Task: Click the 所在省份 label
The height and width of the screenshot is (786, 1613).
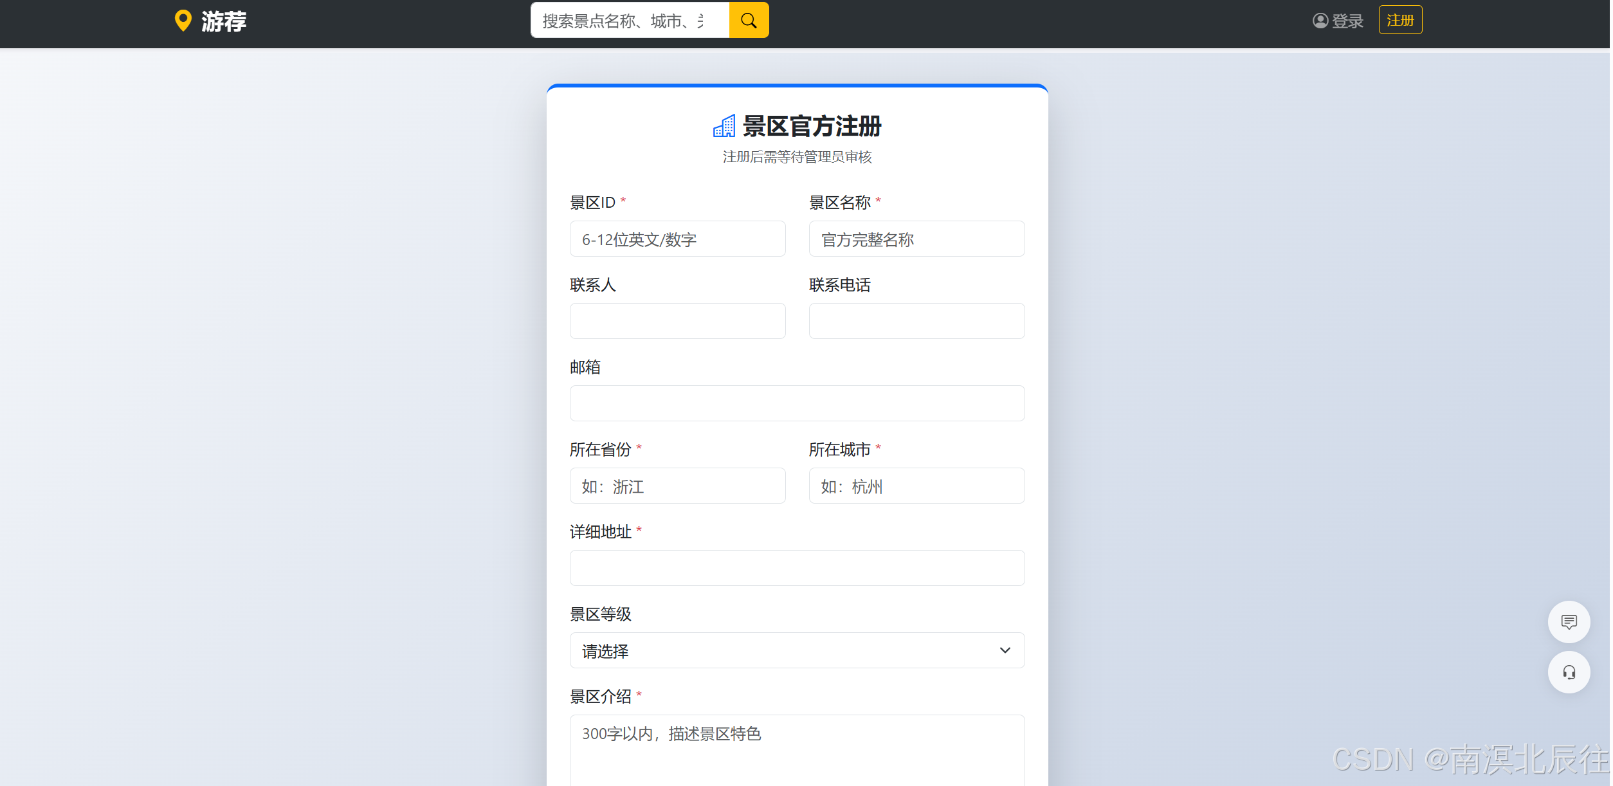Action: 600,450
